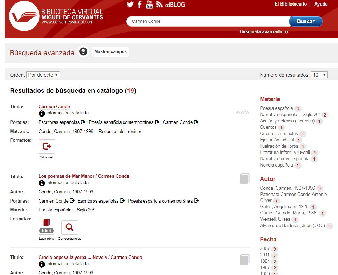Open the Twitter icon in header

[x=130, y=5]
